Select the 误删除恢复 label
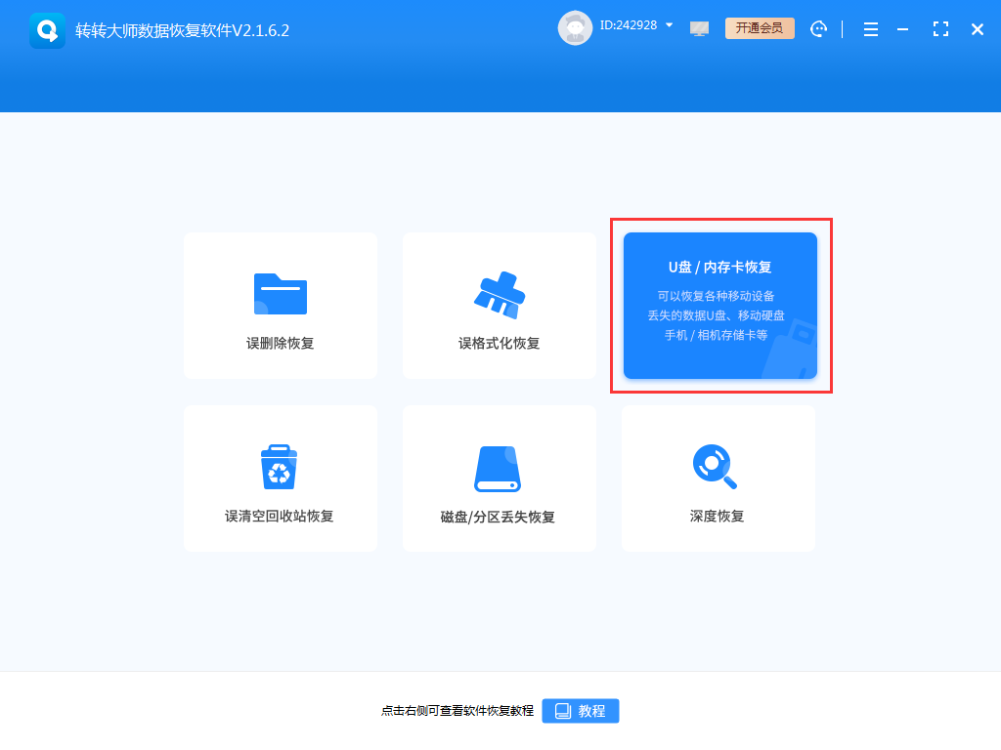 tap(281, 343)
